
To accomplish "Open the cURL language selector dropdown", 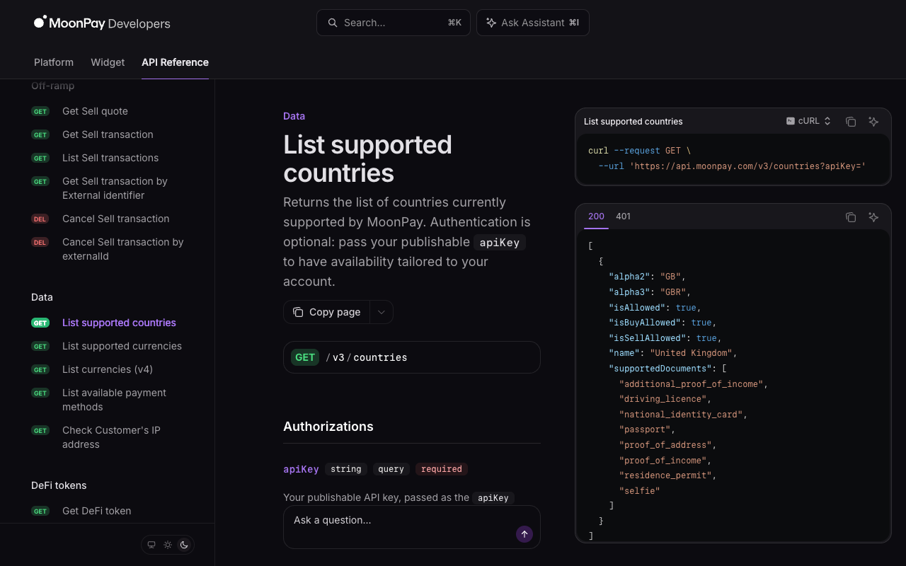I will 808,122.
